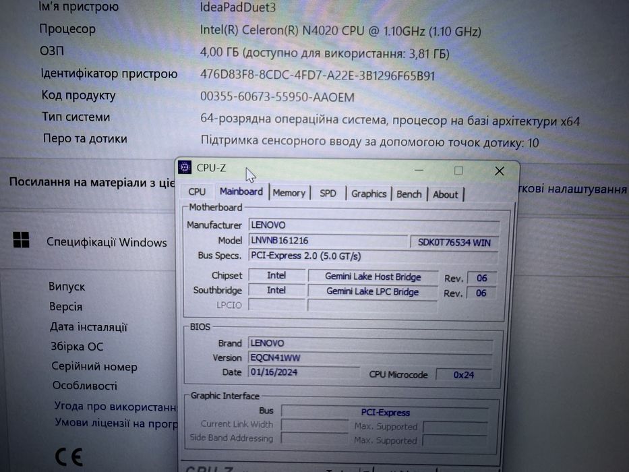Open Умови ліцензії на програмне link
Image resolution: width=629 pixels, height=472 pixels.
[x=116, y=423]
